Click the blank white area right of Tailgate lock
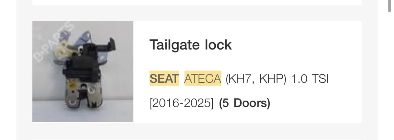Screen dimensions: 394x140 (295, 45)
